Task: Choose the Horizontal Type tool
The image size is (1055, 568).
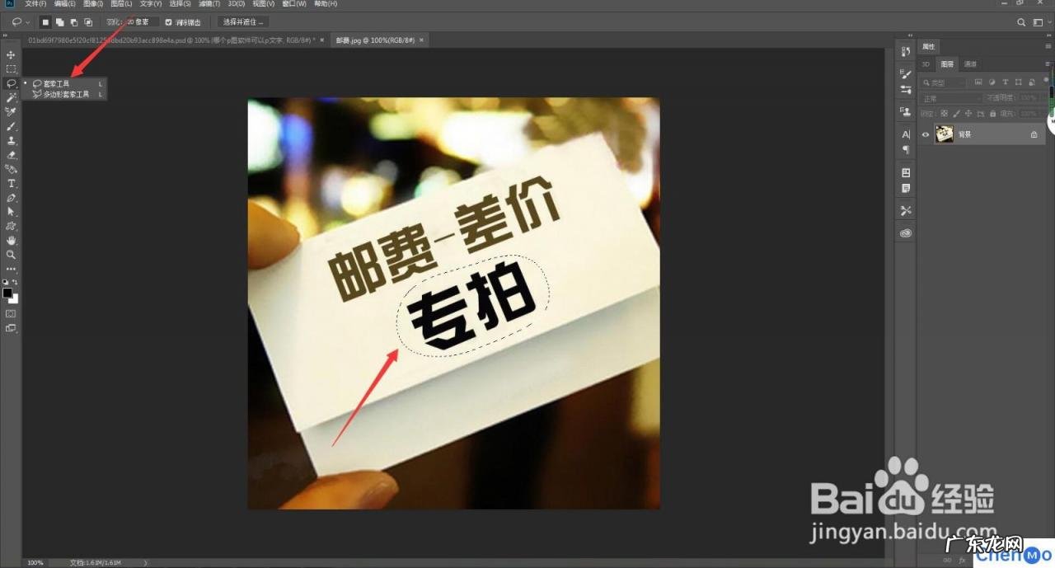Action: coord(11,182)
